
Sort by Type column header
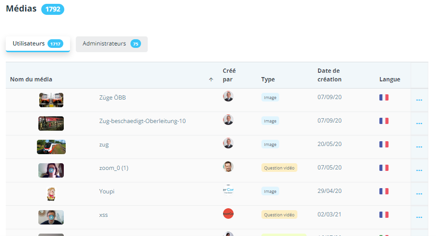tap(268, 79)
